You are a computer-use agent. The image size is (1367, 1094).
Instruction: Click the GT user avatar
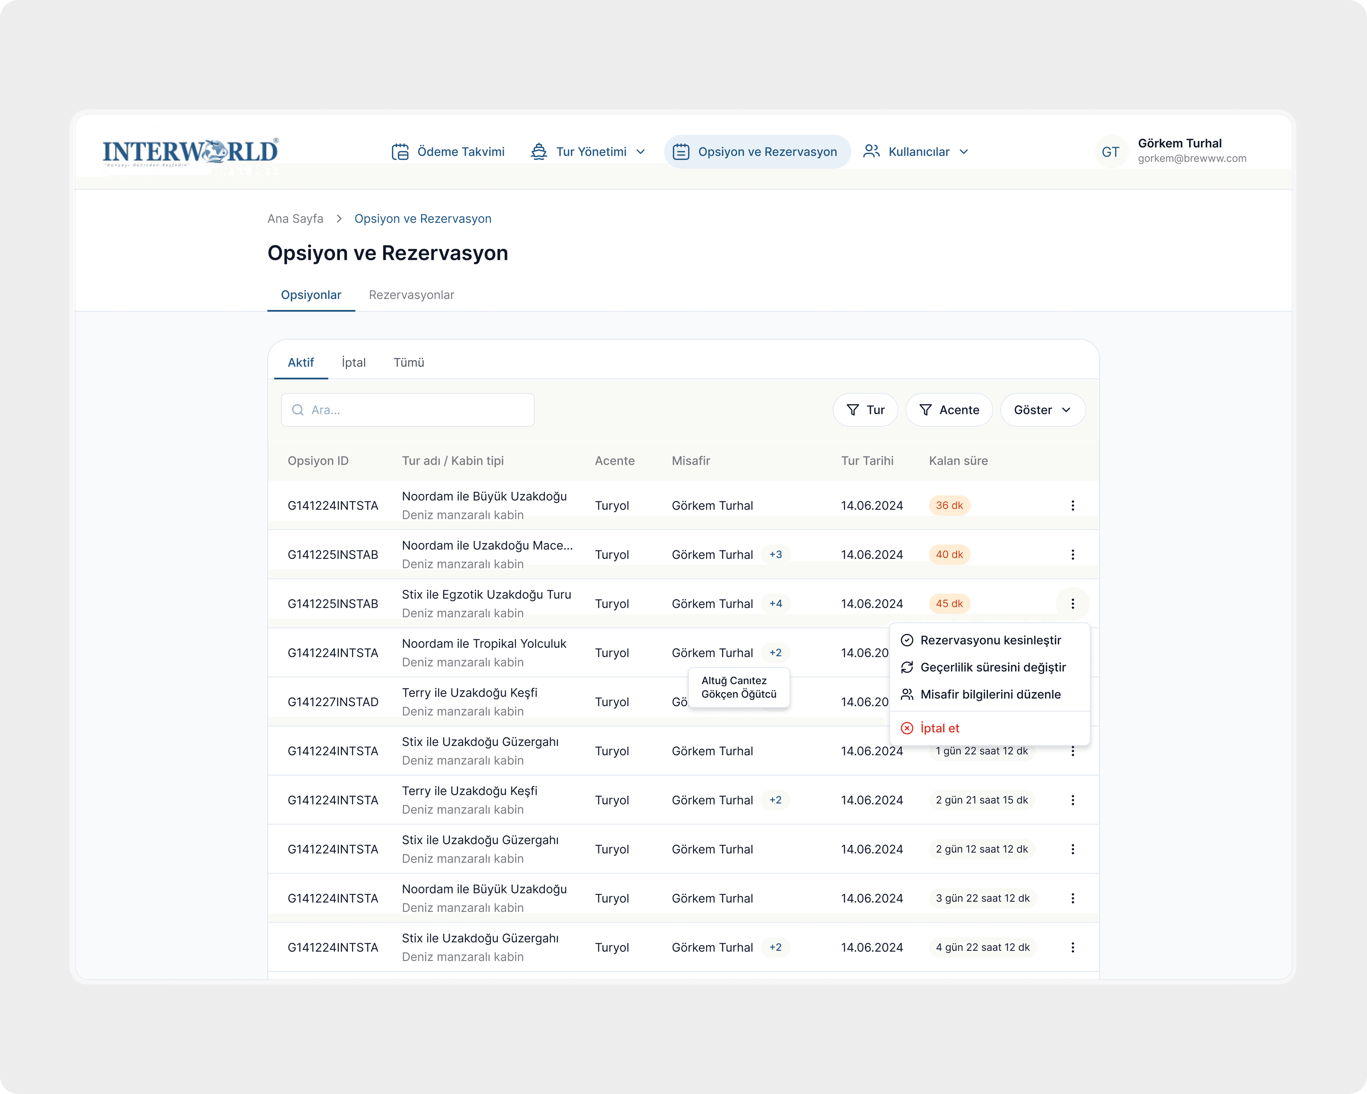click(1110, 152)
